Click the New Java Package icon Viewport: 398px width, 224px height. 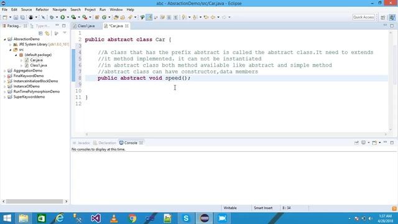pos(97,17)
